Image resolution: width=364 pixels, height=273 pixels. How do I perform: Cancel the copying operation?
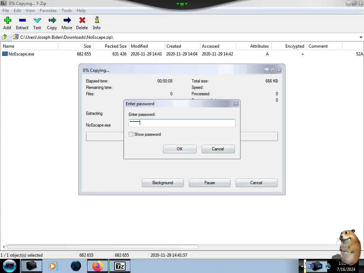coord(256,183)
